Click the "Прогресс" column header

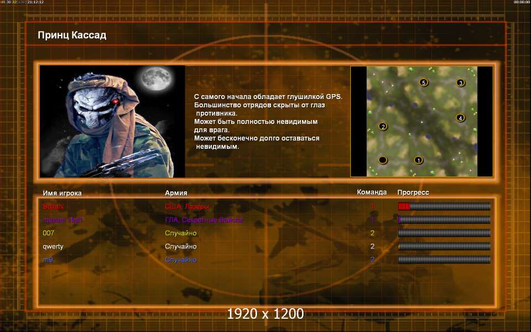point(413,193)
